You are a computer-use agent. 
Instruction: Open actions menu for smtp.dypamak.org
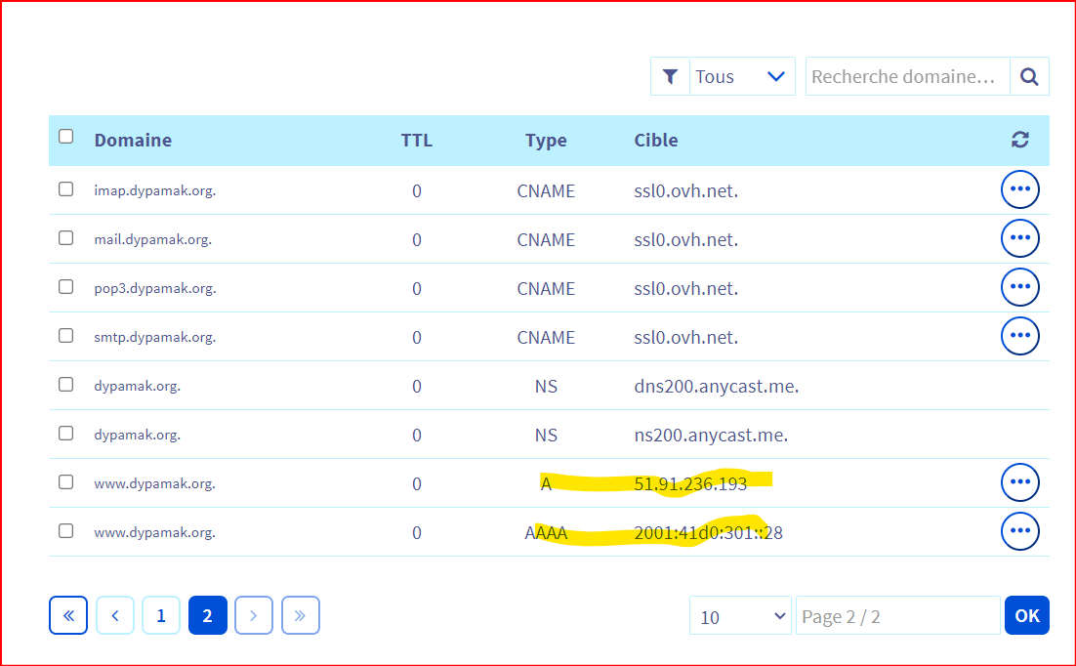pos(1020,336)
